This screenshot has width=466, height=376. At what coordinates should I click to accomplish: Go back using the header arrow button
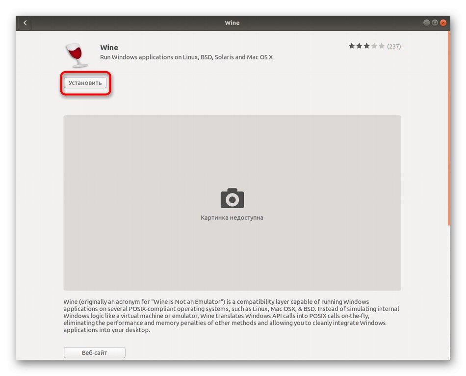(x=25, y=23)
